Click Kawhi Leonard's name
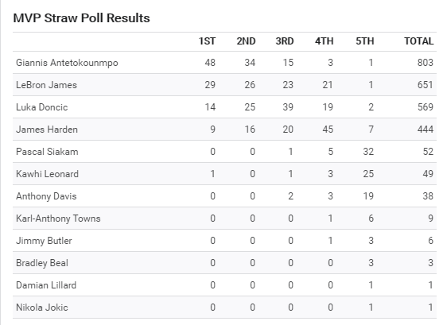This screenshot has width=443, height=325. click(47, 174)
